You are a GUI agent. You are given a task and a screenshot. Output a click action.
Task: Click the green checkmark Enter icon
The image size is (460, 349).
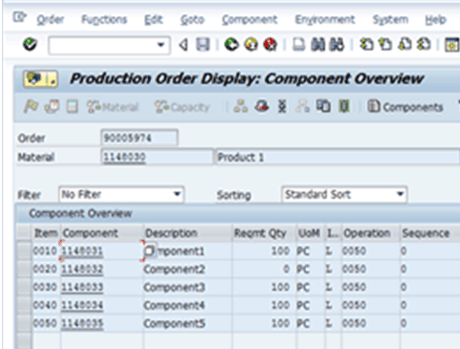[x=31, y=44]
